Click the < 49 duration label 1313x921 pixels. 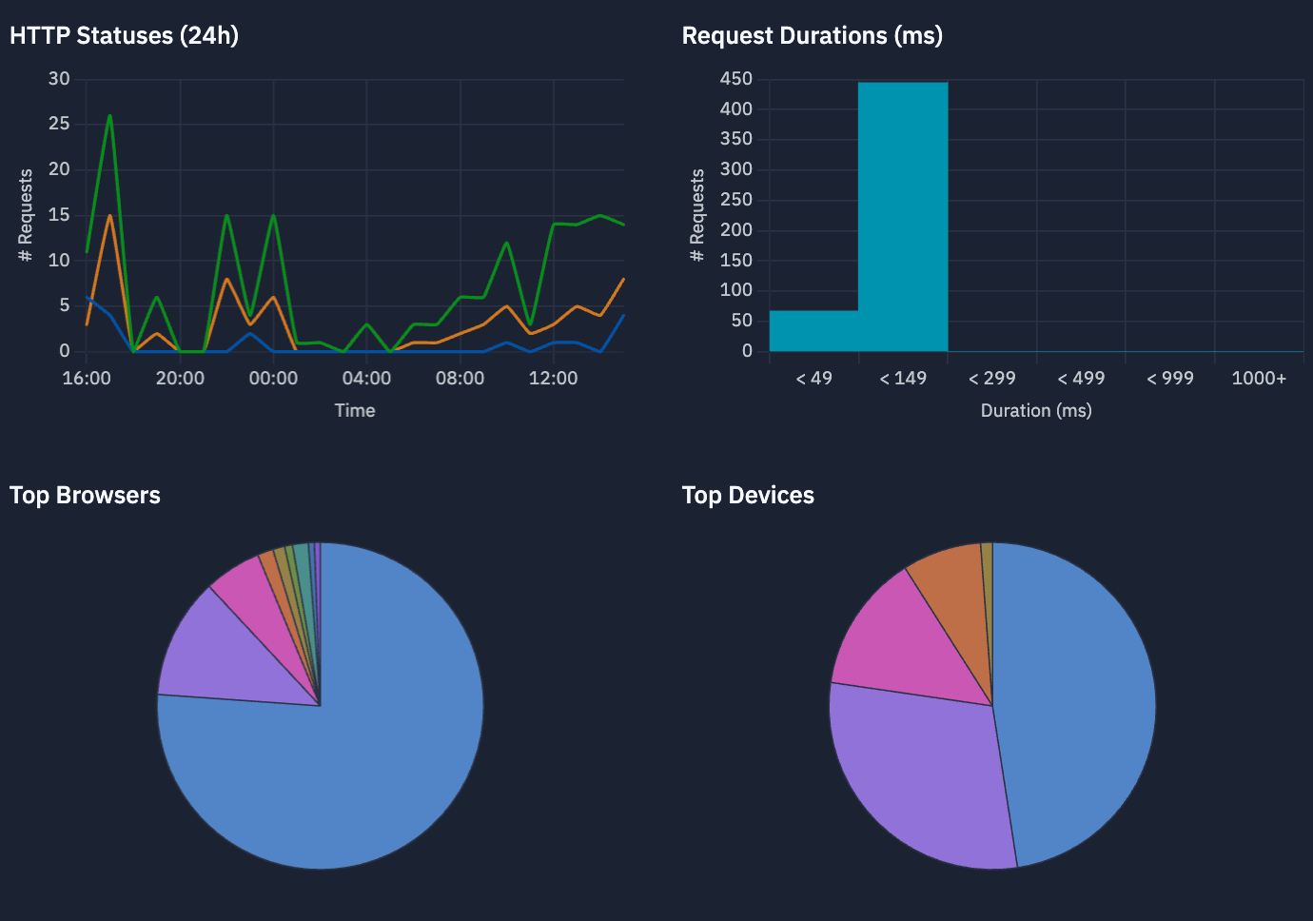(x=813, y=378)
